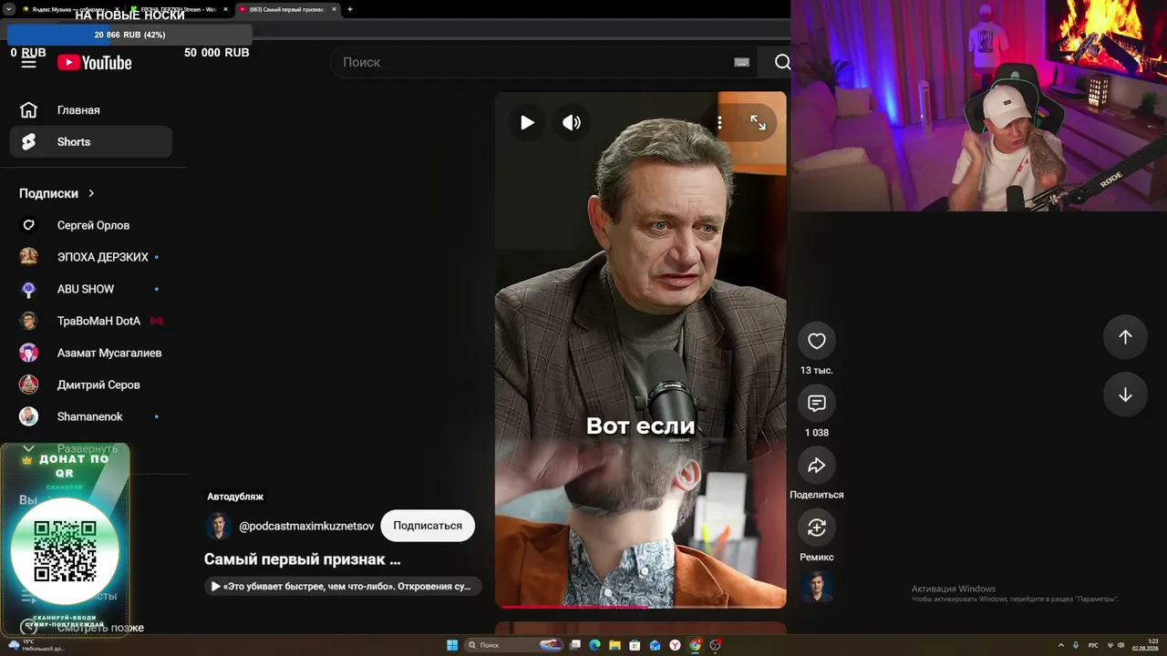1167x656 pixels.
Task: Switch the РУС keyboard language indicator
Action: tap(1093, 645)
